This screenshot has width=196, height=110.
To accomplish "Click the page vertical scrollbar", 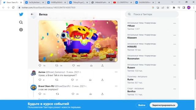I will pos(195,64).
